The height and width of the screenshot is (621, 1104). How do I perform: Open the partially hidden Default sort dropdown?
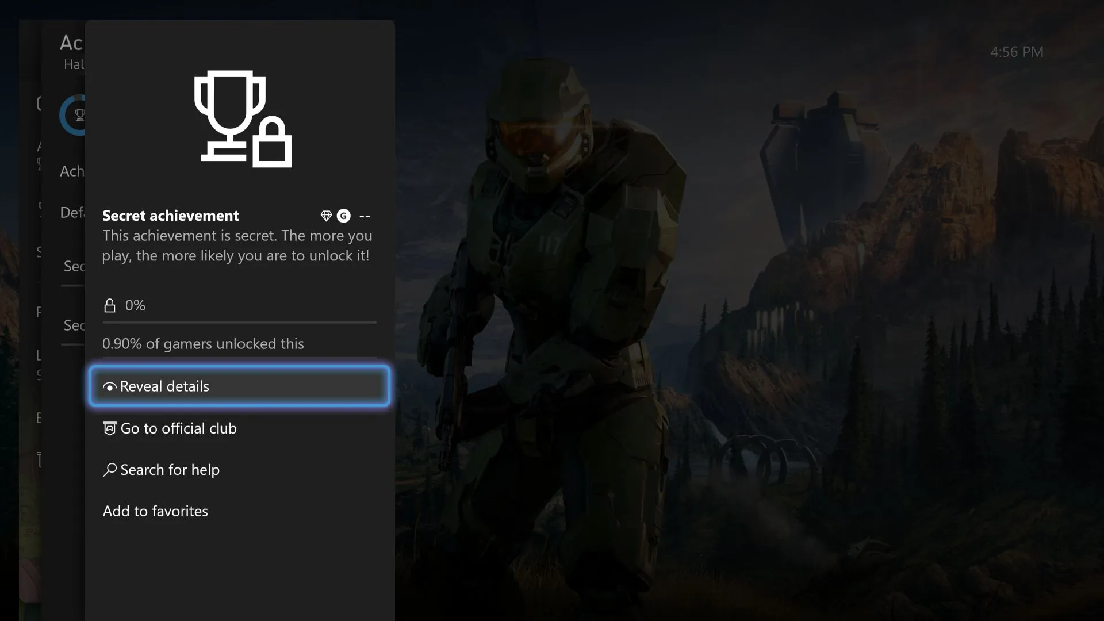pos(72,213)
